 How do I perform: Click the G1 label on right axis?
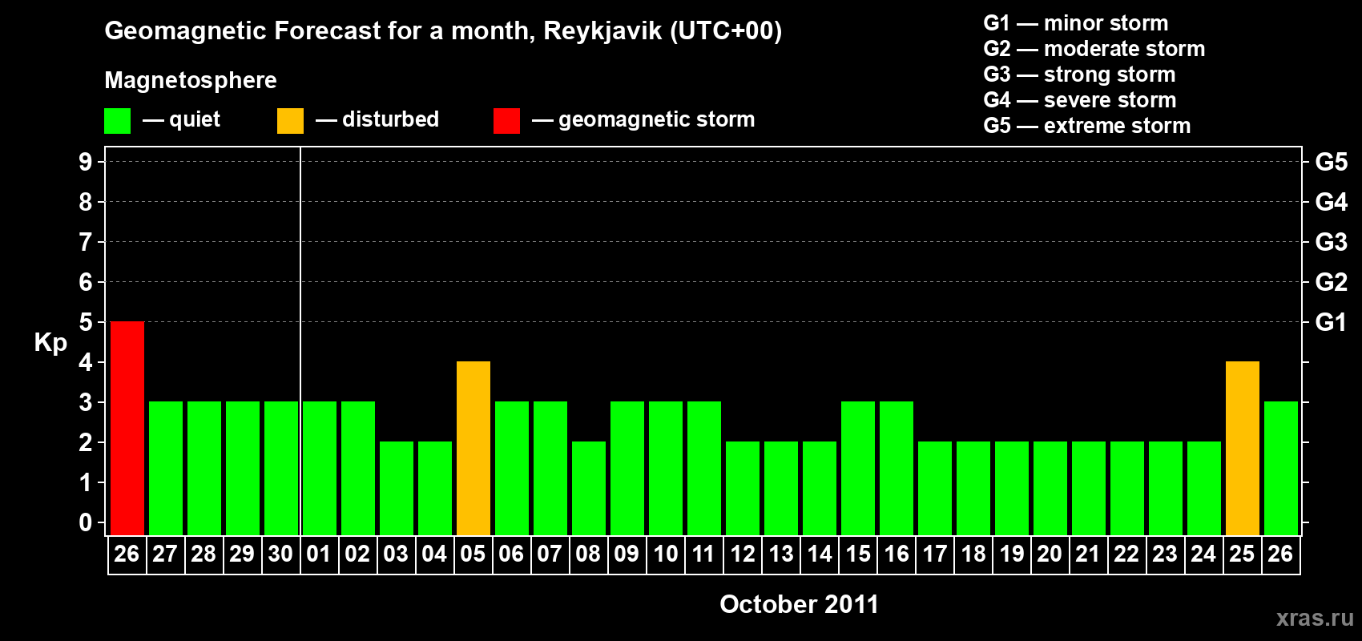(1332, 322)
